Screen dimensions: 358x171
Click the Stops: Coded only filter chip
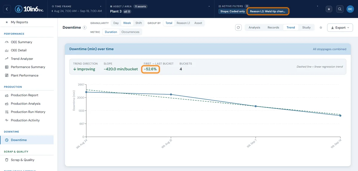(233, 11)
